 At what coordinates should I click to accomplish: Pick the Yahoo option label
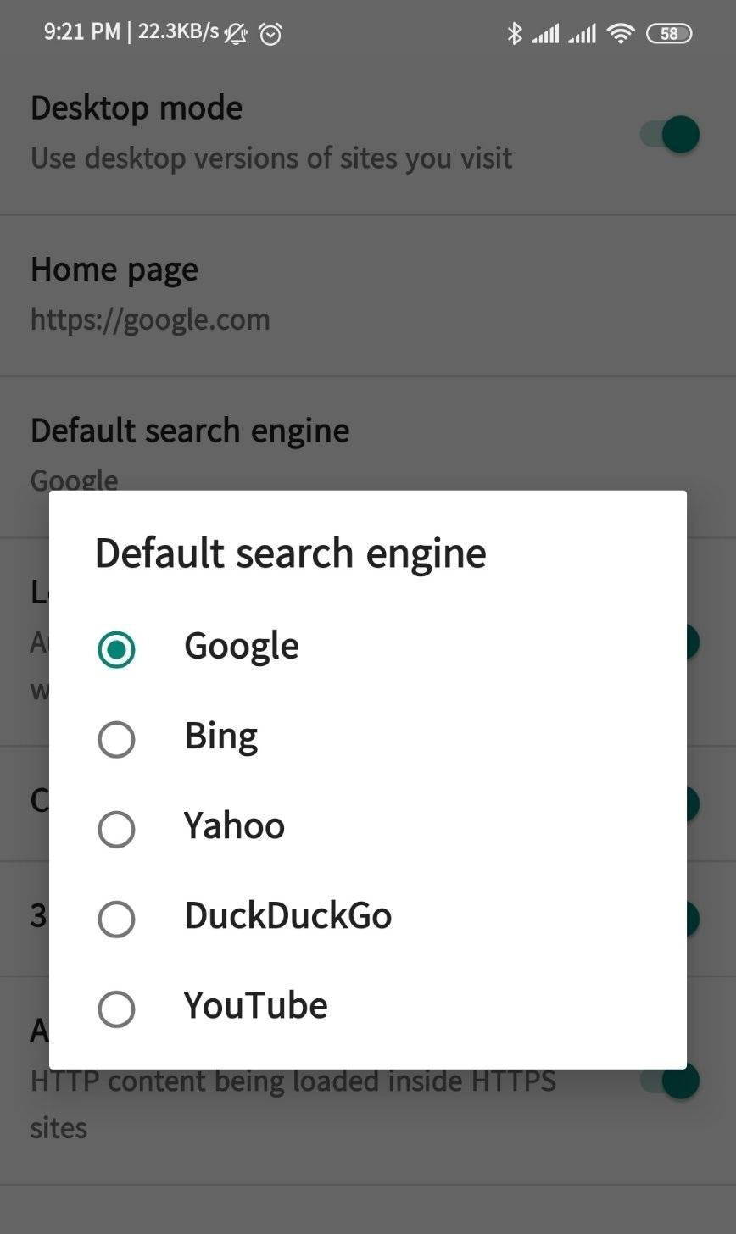(x=235, y=825)
